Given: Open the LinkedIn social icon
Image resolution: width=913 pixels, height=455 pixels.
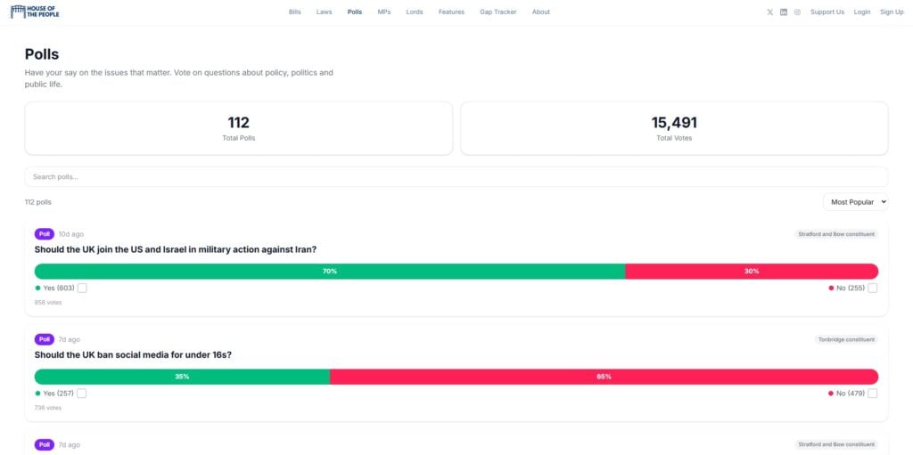Looking at the screenshot, I should [784, 12].
